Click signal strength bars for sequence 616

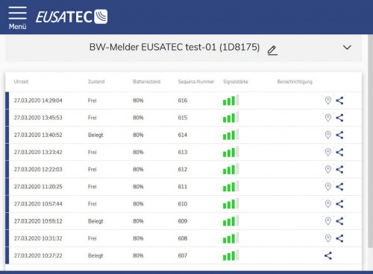click(x=231, y=100)
